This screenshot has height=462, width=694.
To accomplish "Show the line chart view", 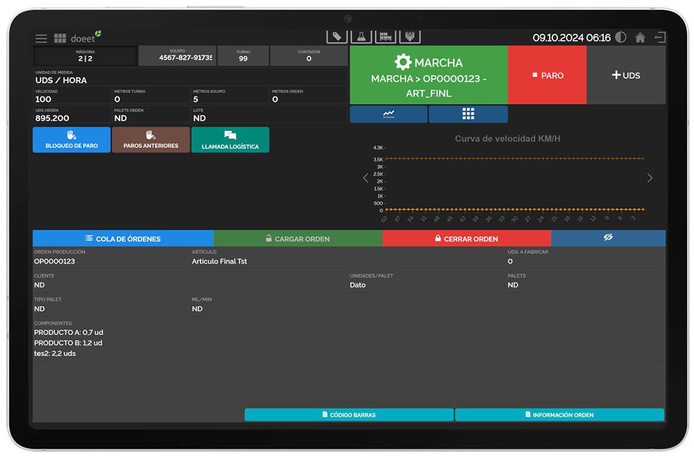I will click(x=389, y=114).
